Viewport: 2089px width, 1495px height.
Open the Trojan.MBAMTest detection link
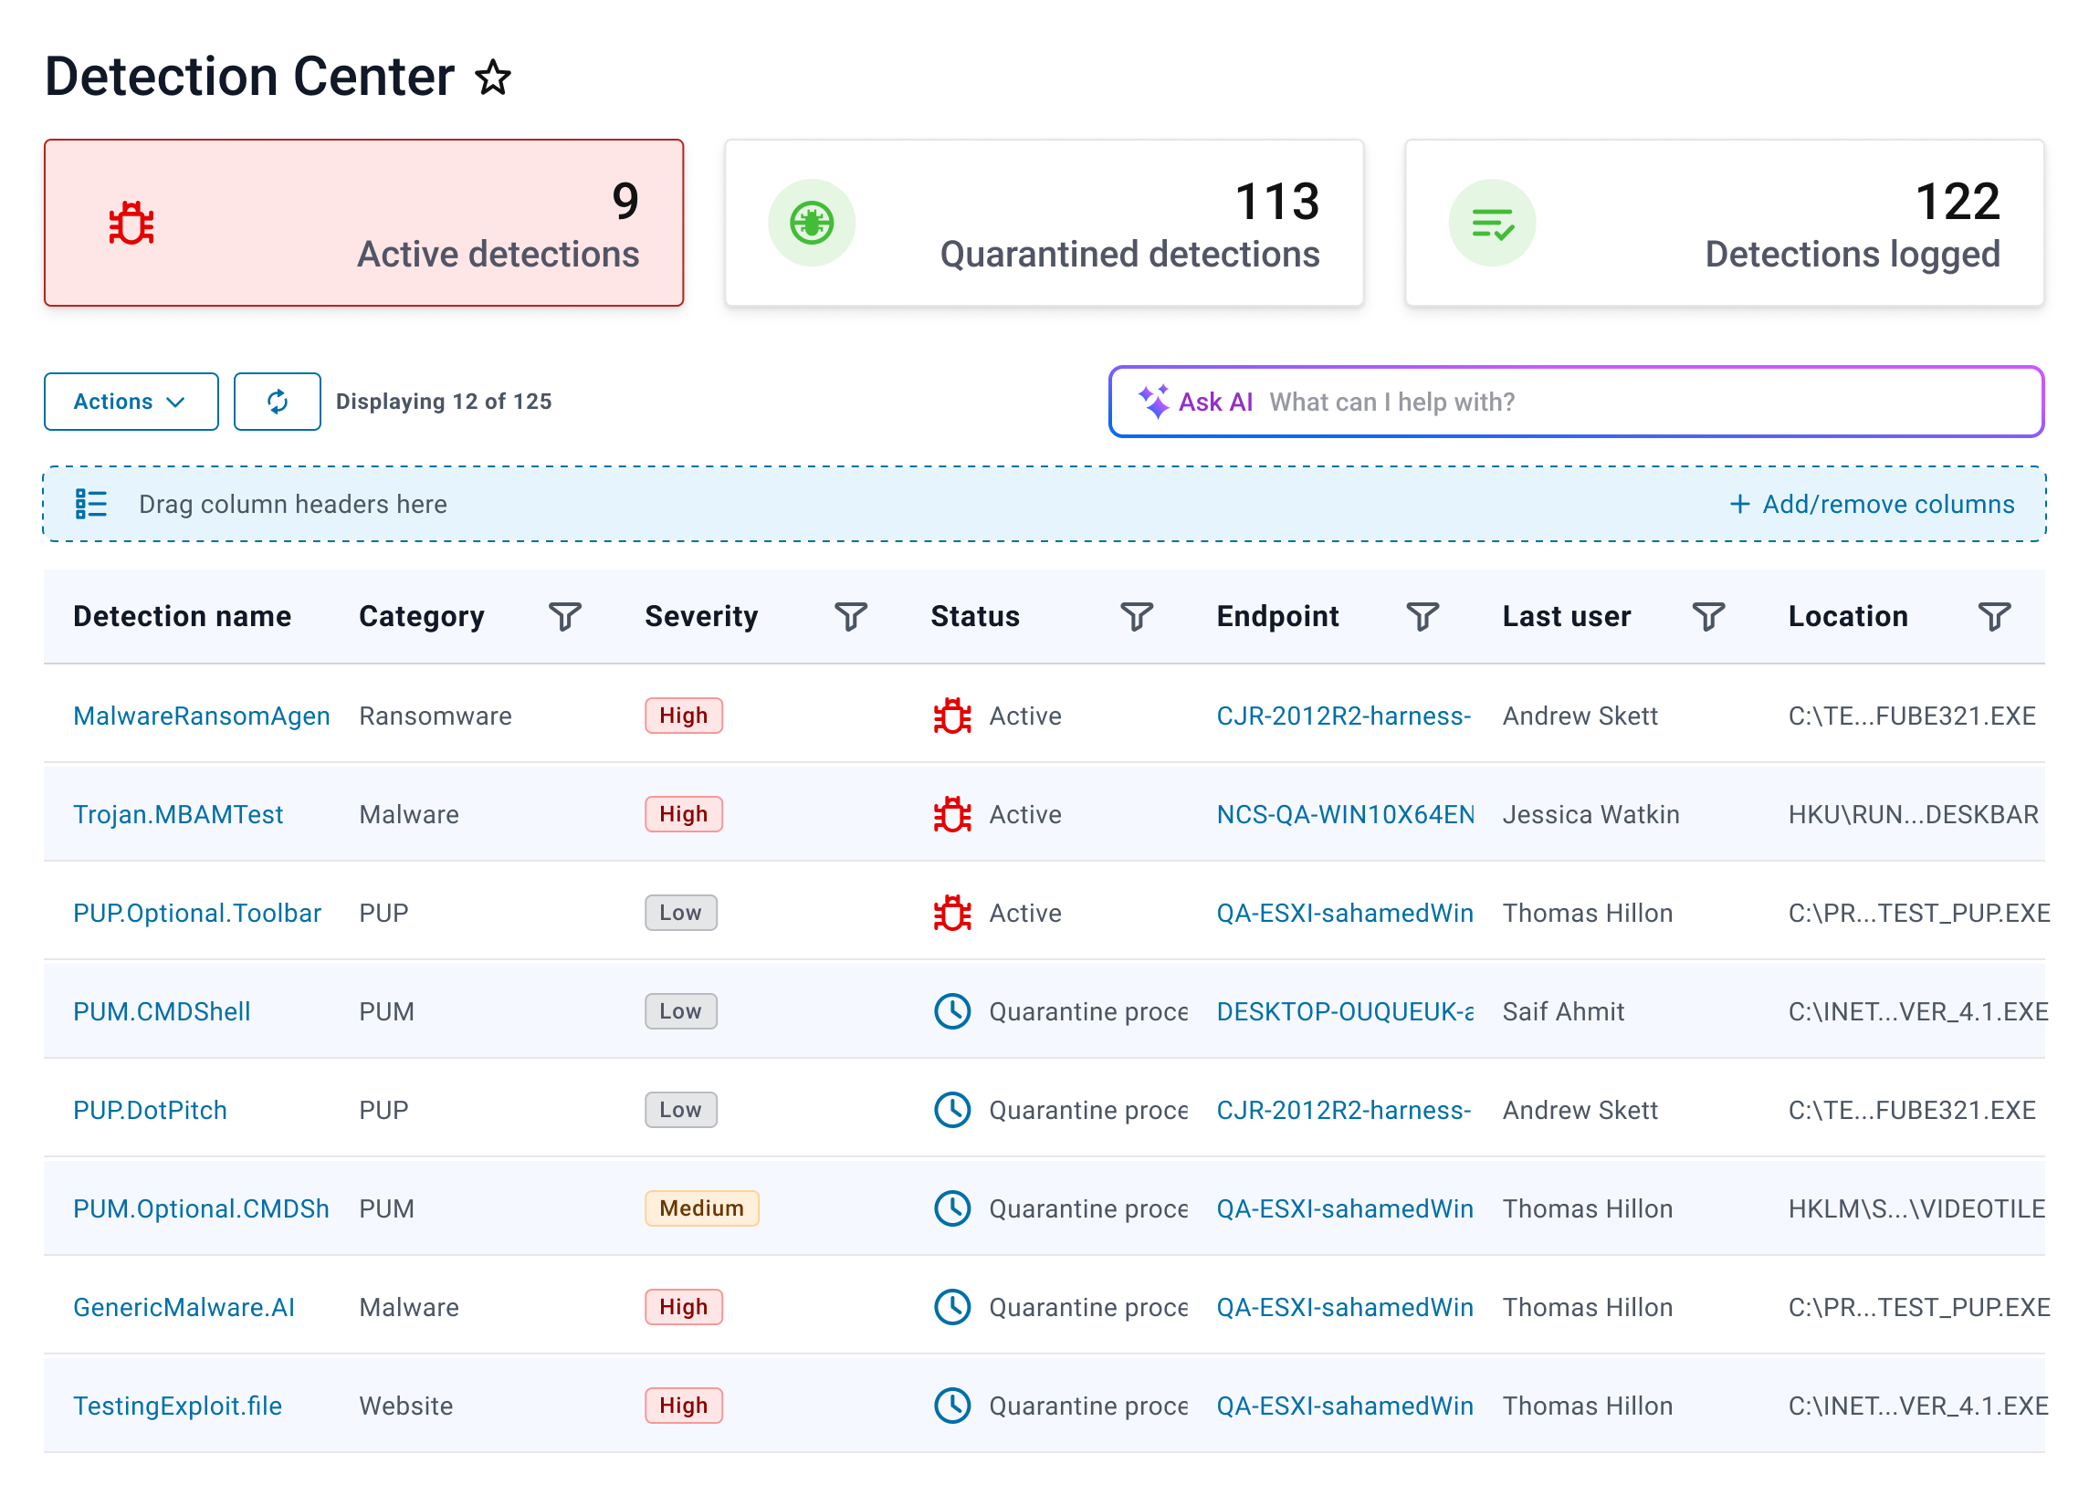pyautogui.click(x=178, y=814)
